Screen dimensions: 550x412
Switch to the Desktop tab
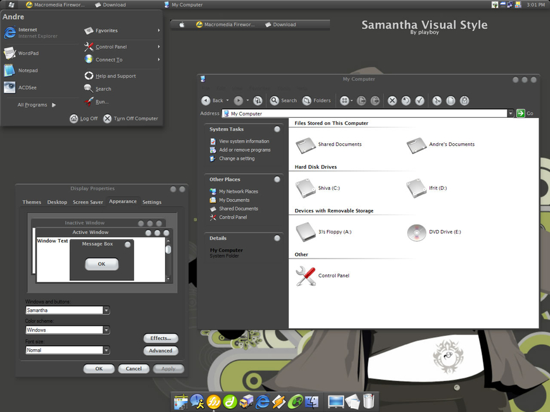57,202
